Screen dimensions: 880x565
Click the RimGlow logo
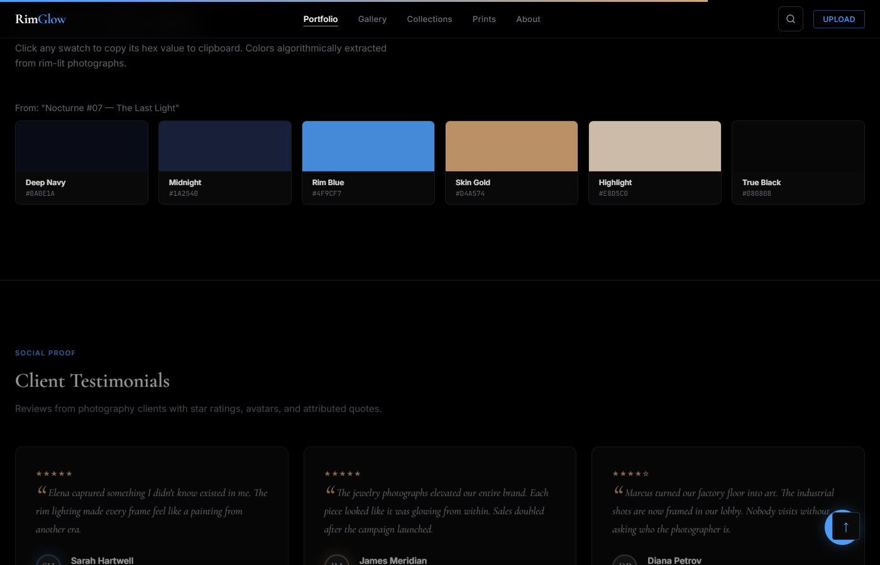[40, 19]
